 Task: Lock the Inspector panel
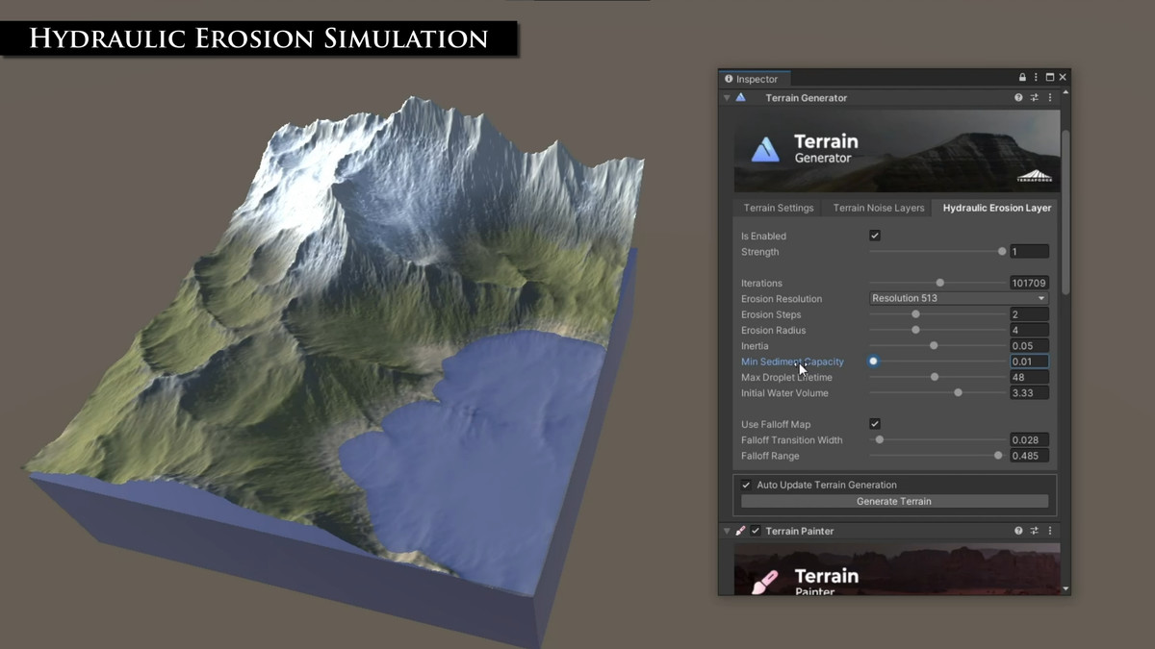point(1022,78)
